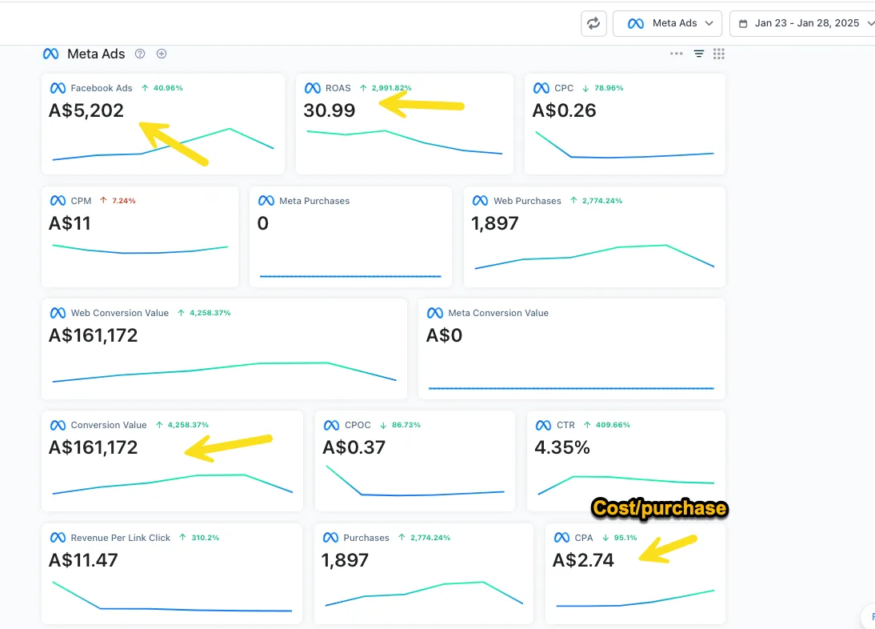The width and height of the screenshot is (875, 629).
Task: Click the 1,897 value on Web Purchases card
Action: pos(495,223)
